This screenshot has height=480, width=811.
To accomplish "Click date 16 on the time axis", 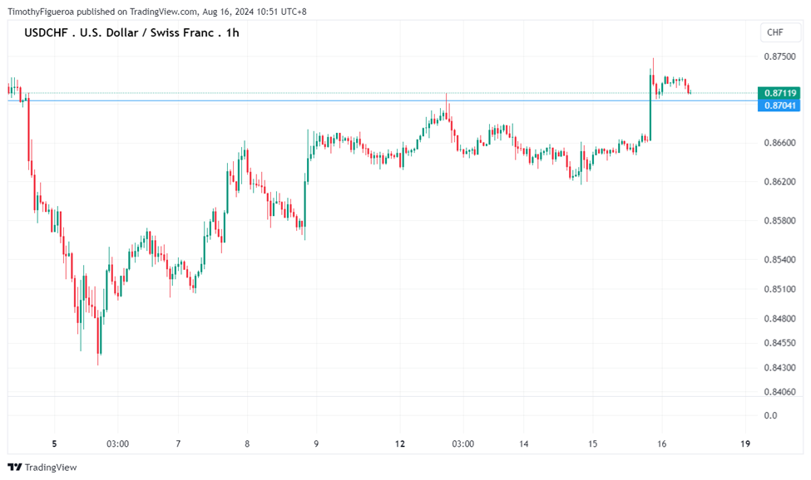I will 662,443.
